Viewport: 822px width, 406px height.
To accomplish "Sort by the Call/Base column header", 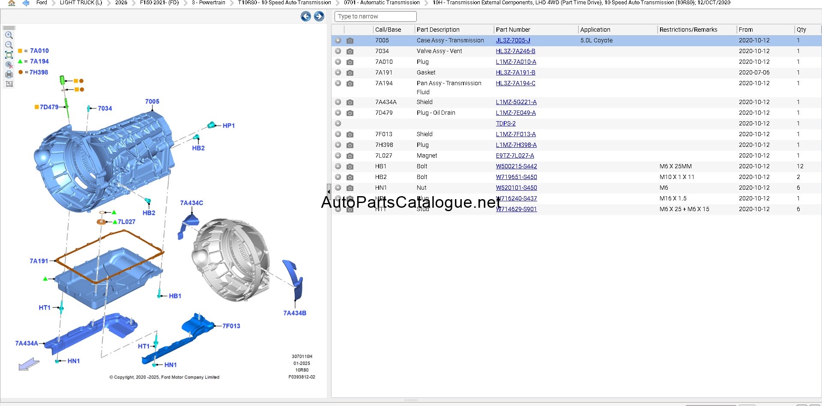I will pos(388,30).
